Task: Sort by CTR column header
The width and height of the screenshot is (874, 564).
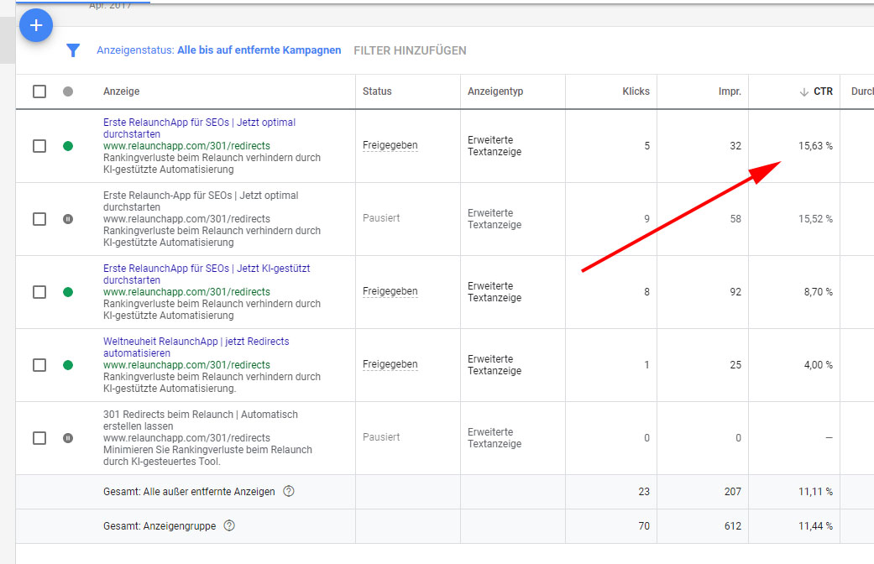Action: pyautogui.click(x=823, y=91)
